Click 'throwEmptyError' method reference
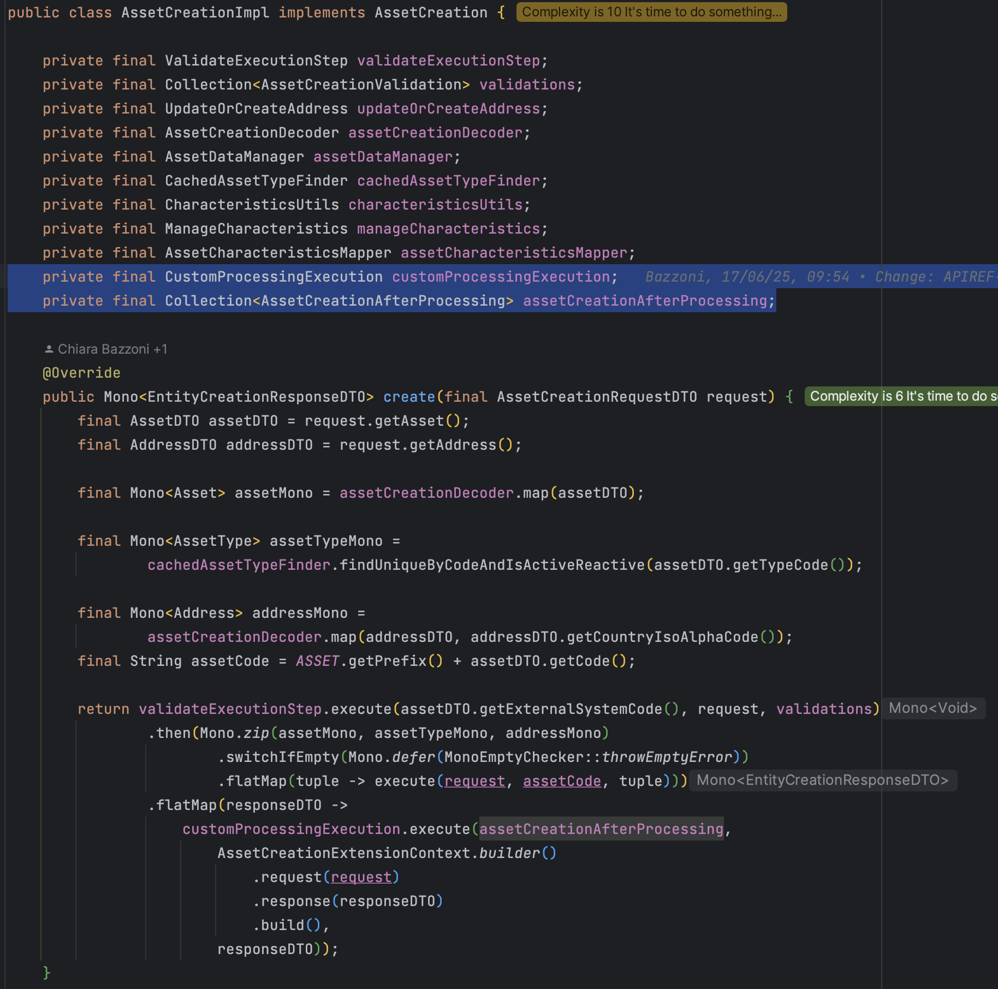This screenshot has width=998, height=989. click(667, 757)
